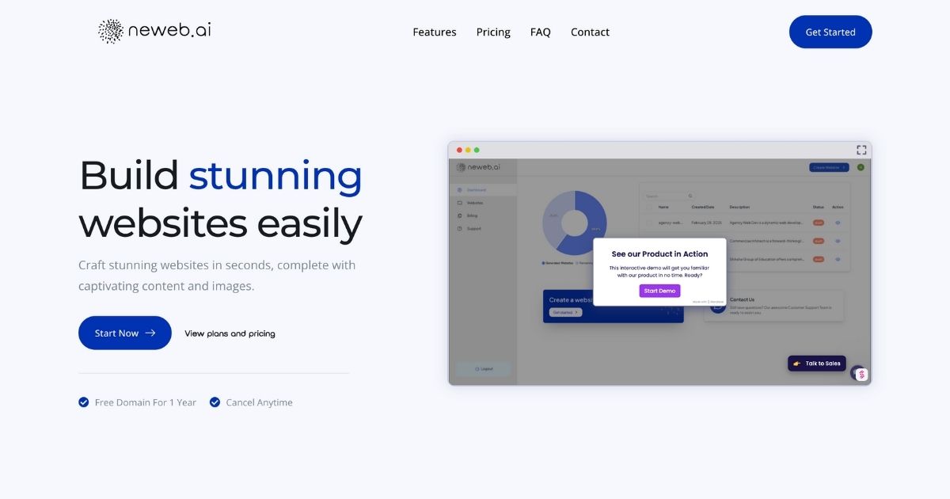
Task: Click the yellow minimize dot of demo window
Action: (468, 150)
